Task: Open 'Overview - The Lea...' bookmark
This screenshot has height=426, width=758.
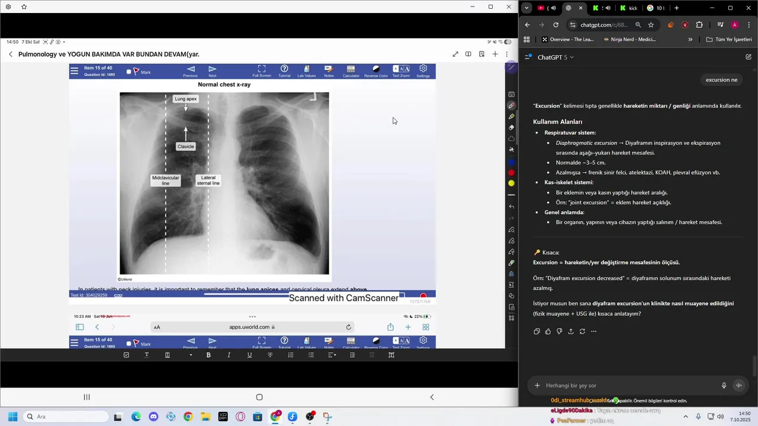Action: [x=567, y=40]
